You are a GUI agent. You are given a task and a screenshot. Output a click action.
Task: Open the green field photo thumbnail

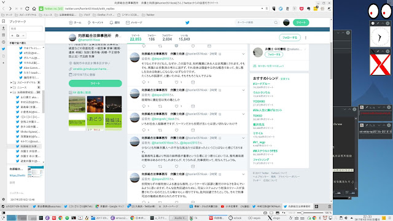pyautogui.click(x=77, y=104)
